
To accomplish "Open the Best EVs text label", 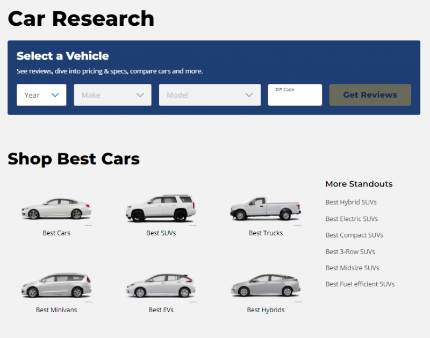I will click(161, 310).
